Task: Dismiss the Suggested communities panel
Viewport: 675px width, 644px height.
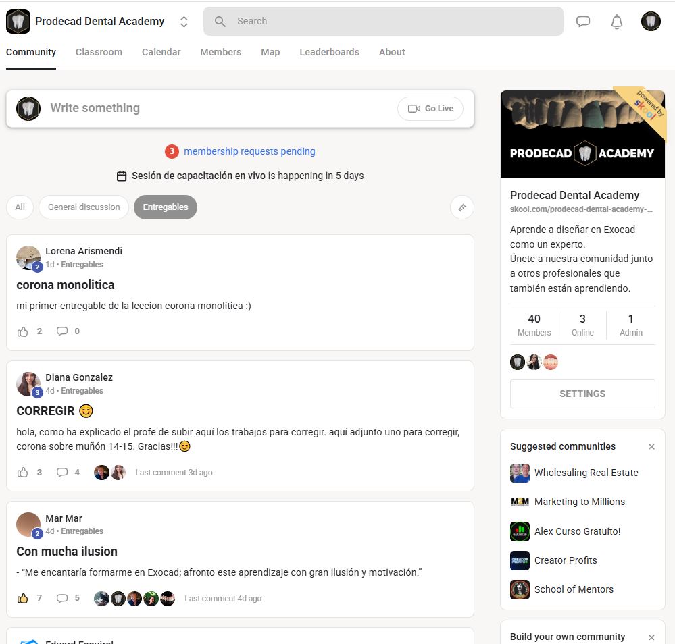Action: click(x=651, y=446)
